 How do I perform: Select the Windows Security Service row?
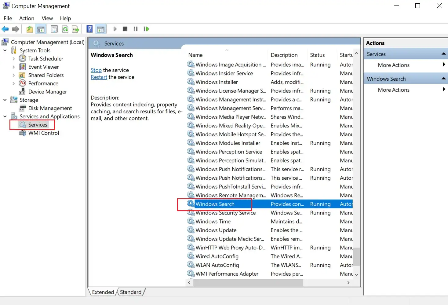click(270, 213)
